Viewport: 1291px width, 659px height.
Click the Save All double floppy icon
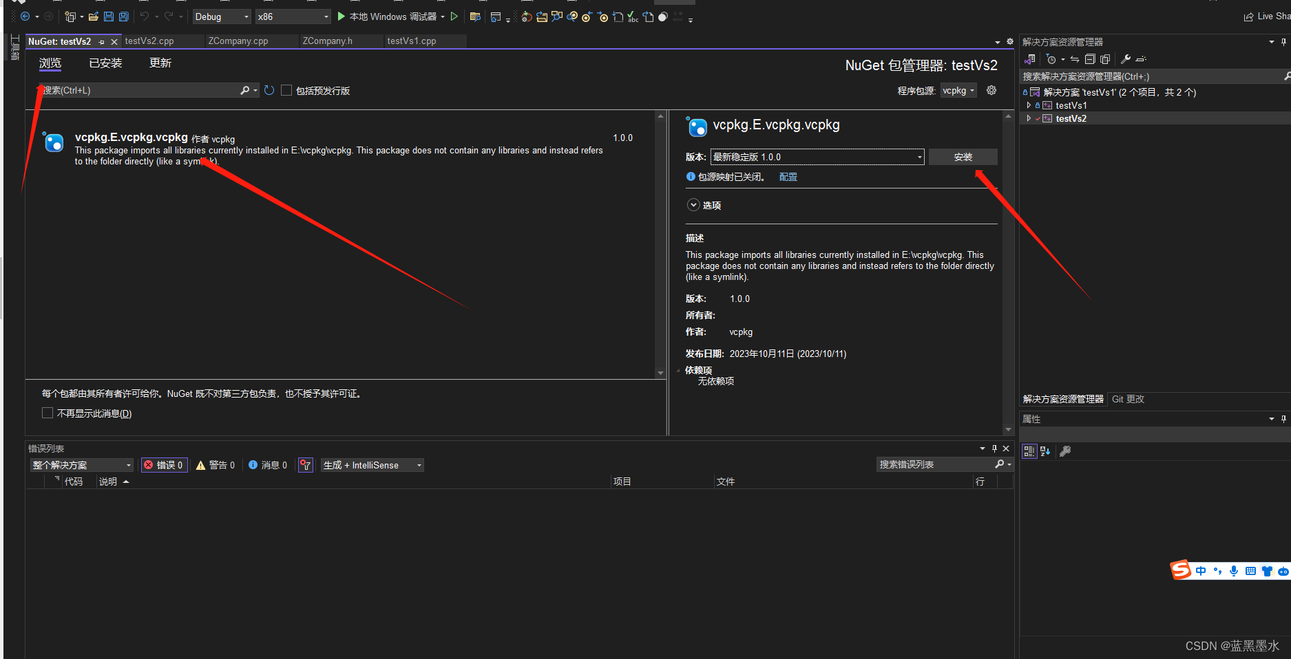coord(124,17)
